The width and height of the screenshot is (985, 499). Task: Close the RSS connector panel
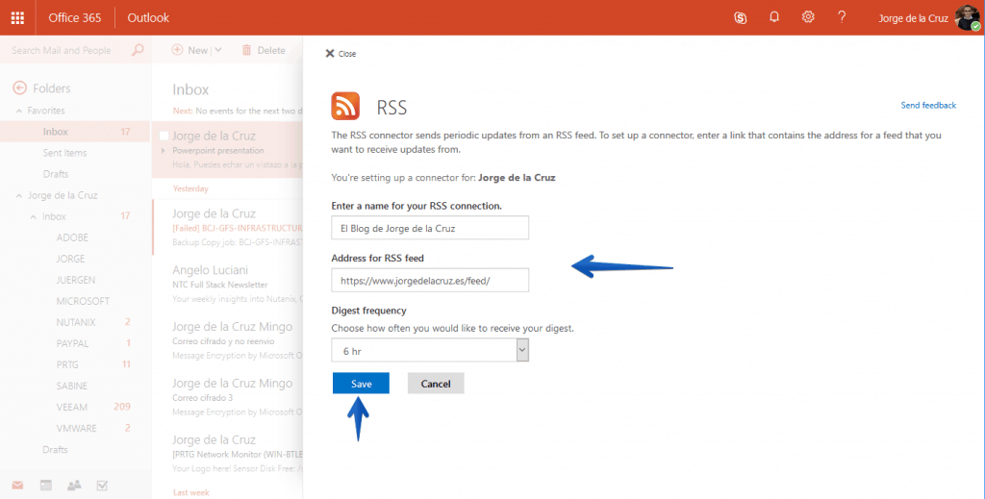point(341,53)
